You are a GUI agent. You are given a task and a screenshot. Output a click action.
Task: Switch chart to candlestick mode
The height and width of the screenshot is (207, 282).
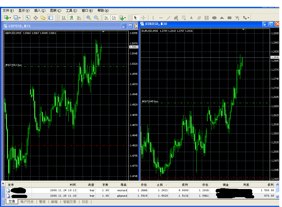tap(71, 18)
